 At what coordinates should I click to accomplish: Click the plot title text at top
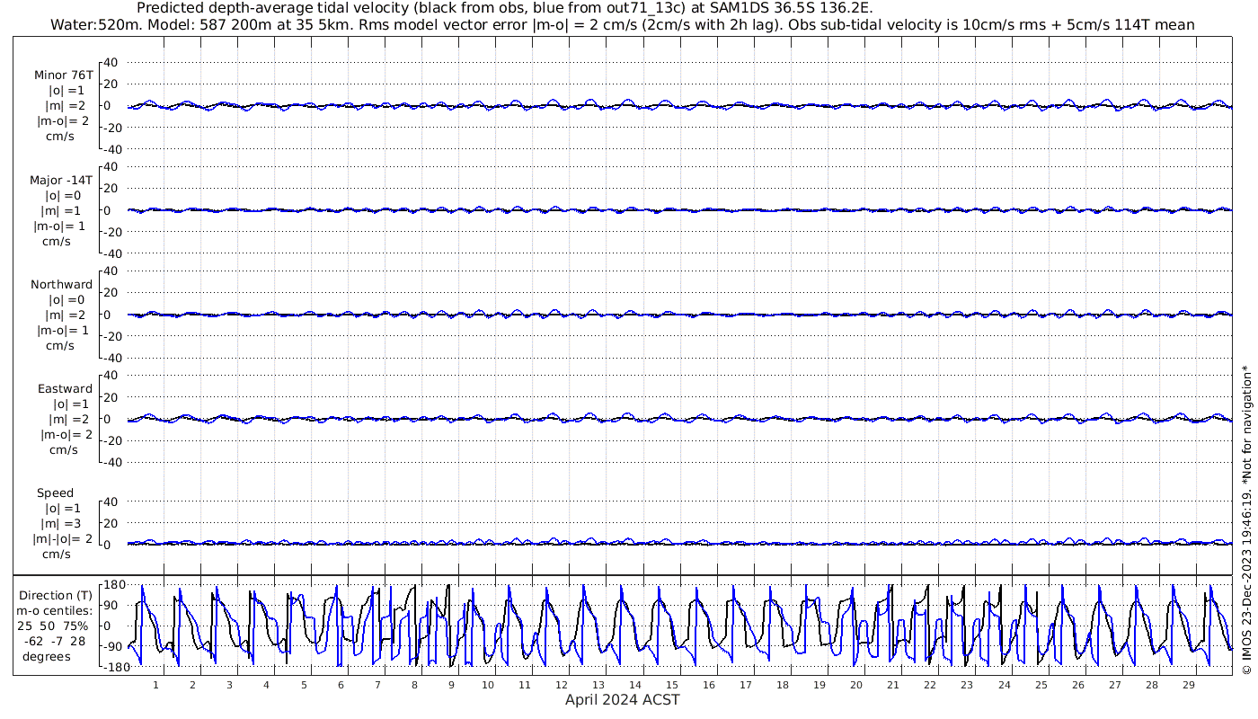pos(504,8)
